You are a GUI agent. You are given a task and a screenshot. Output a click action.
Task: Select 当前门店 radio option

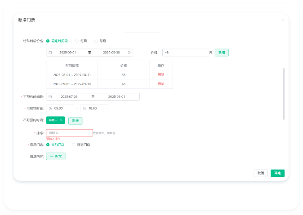[x=48, y=145]
